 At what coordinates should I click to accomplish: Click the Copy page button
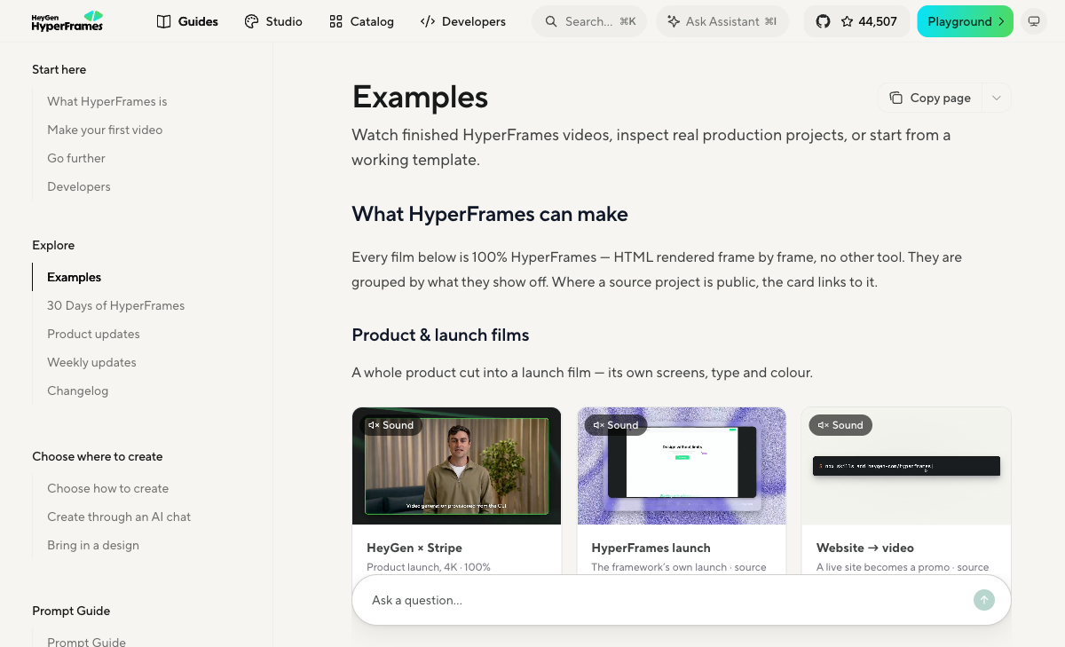pos(930,98)
